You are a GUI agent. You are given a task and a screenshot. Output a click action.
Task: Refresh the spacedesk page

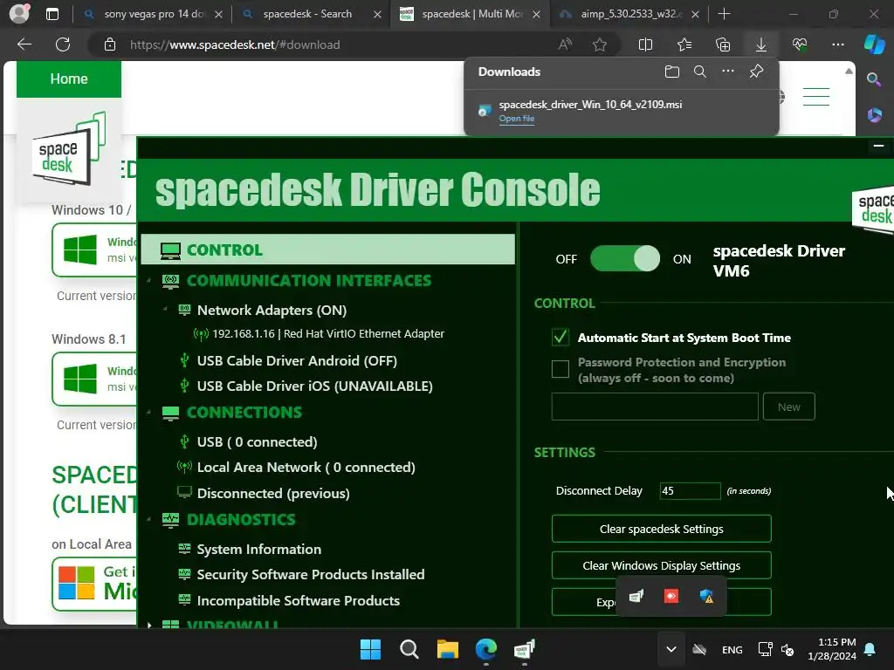click(63, 44)
